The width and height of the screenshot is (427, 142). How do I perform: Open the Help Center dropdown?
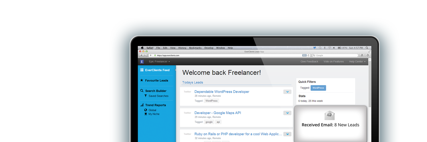coord(357,62)
